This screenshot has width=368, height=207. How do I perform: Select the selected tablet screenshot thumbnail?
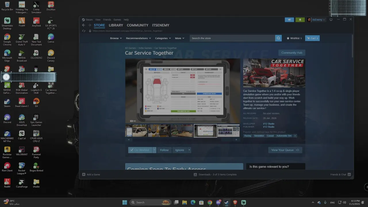[205, 131]
